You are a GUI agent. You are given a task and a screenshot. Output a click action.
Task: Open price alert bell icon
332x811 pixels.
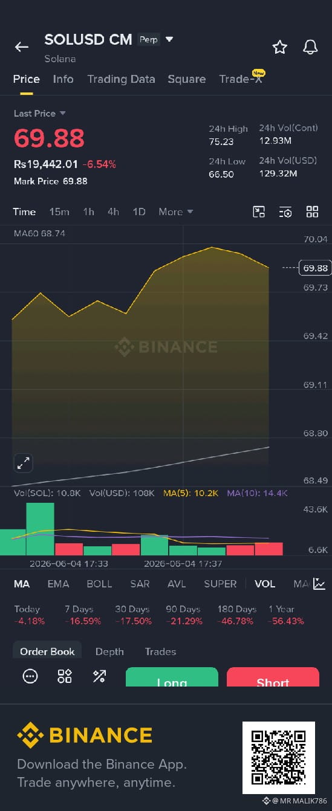[x=310, y=47]
